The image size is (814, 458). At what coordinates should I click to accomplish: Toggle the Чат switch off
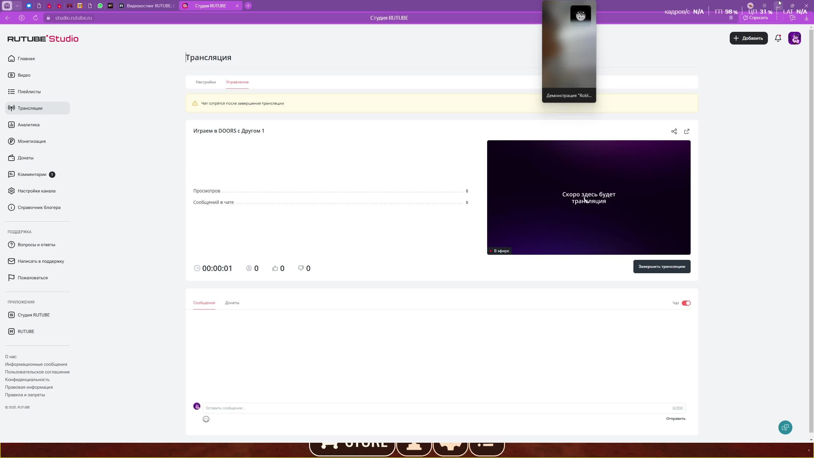pyautogui.click(x=686, y=303)
